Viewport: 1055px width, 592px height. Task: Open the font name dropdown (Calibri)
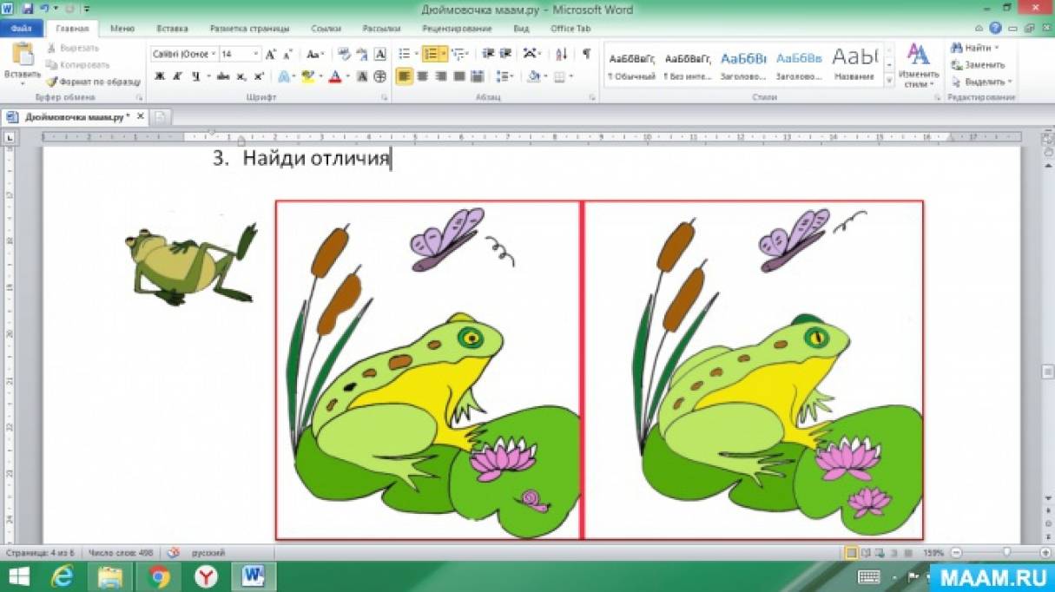pyautogui.click(x=183, y=54)
